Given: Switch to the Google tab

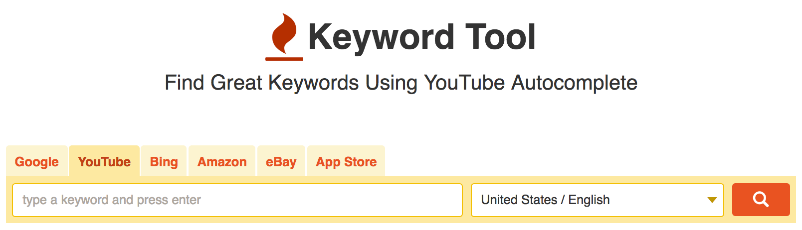Looking at the screenshot, I should coord(36,161).
